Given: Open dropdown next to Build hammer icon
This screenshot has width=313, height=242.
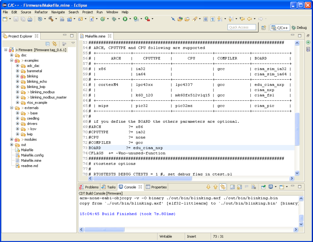Looking at the screenshot, I should pyautogui.click(x=56, y=19).
